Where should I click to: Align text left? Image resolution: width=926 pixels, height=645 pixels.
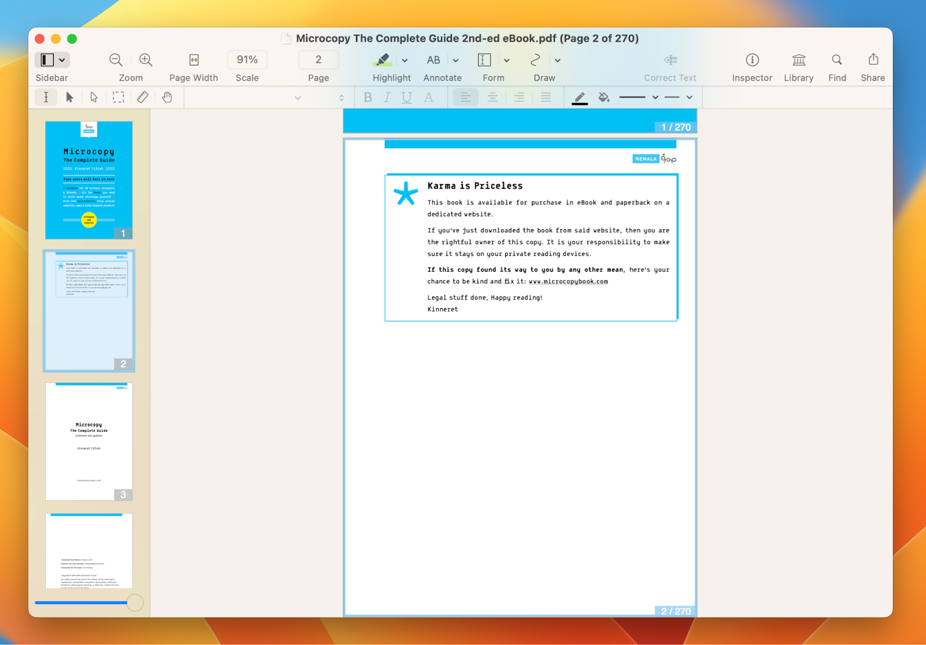coord(465,97)
